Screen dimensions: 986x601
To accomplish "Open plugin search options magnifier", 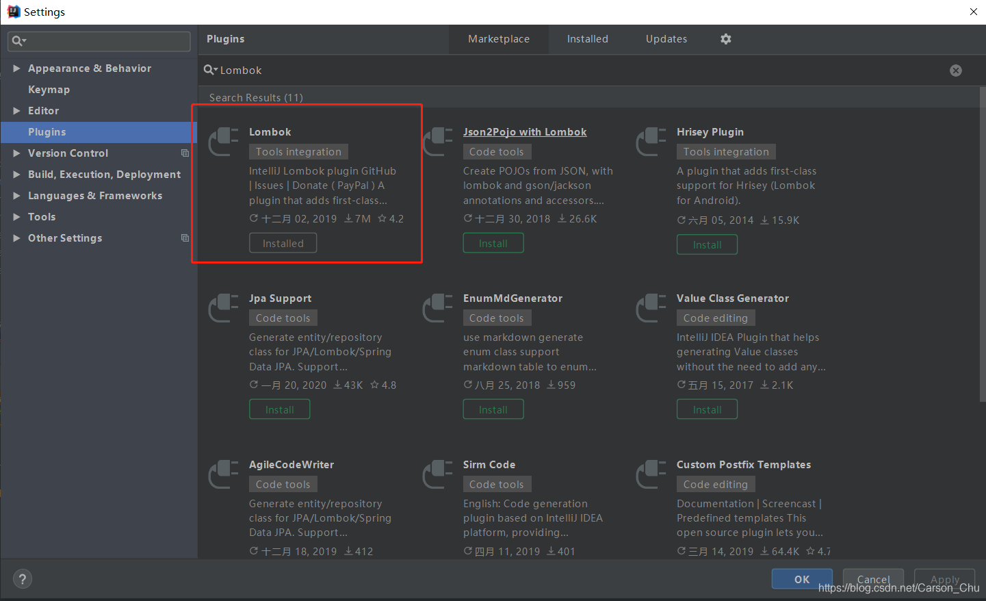I will pyautogui.click(x=211, y=70).
